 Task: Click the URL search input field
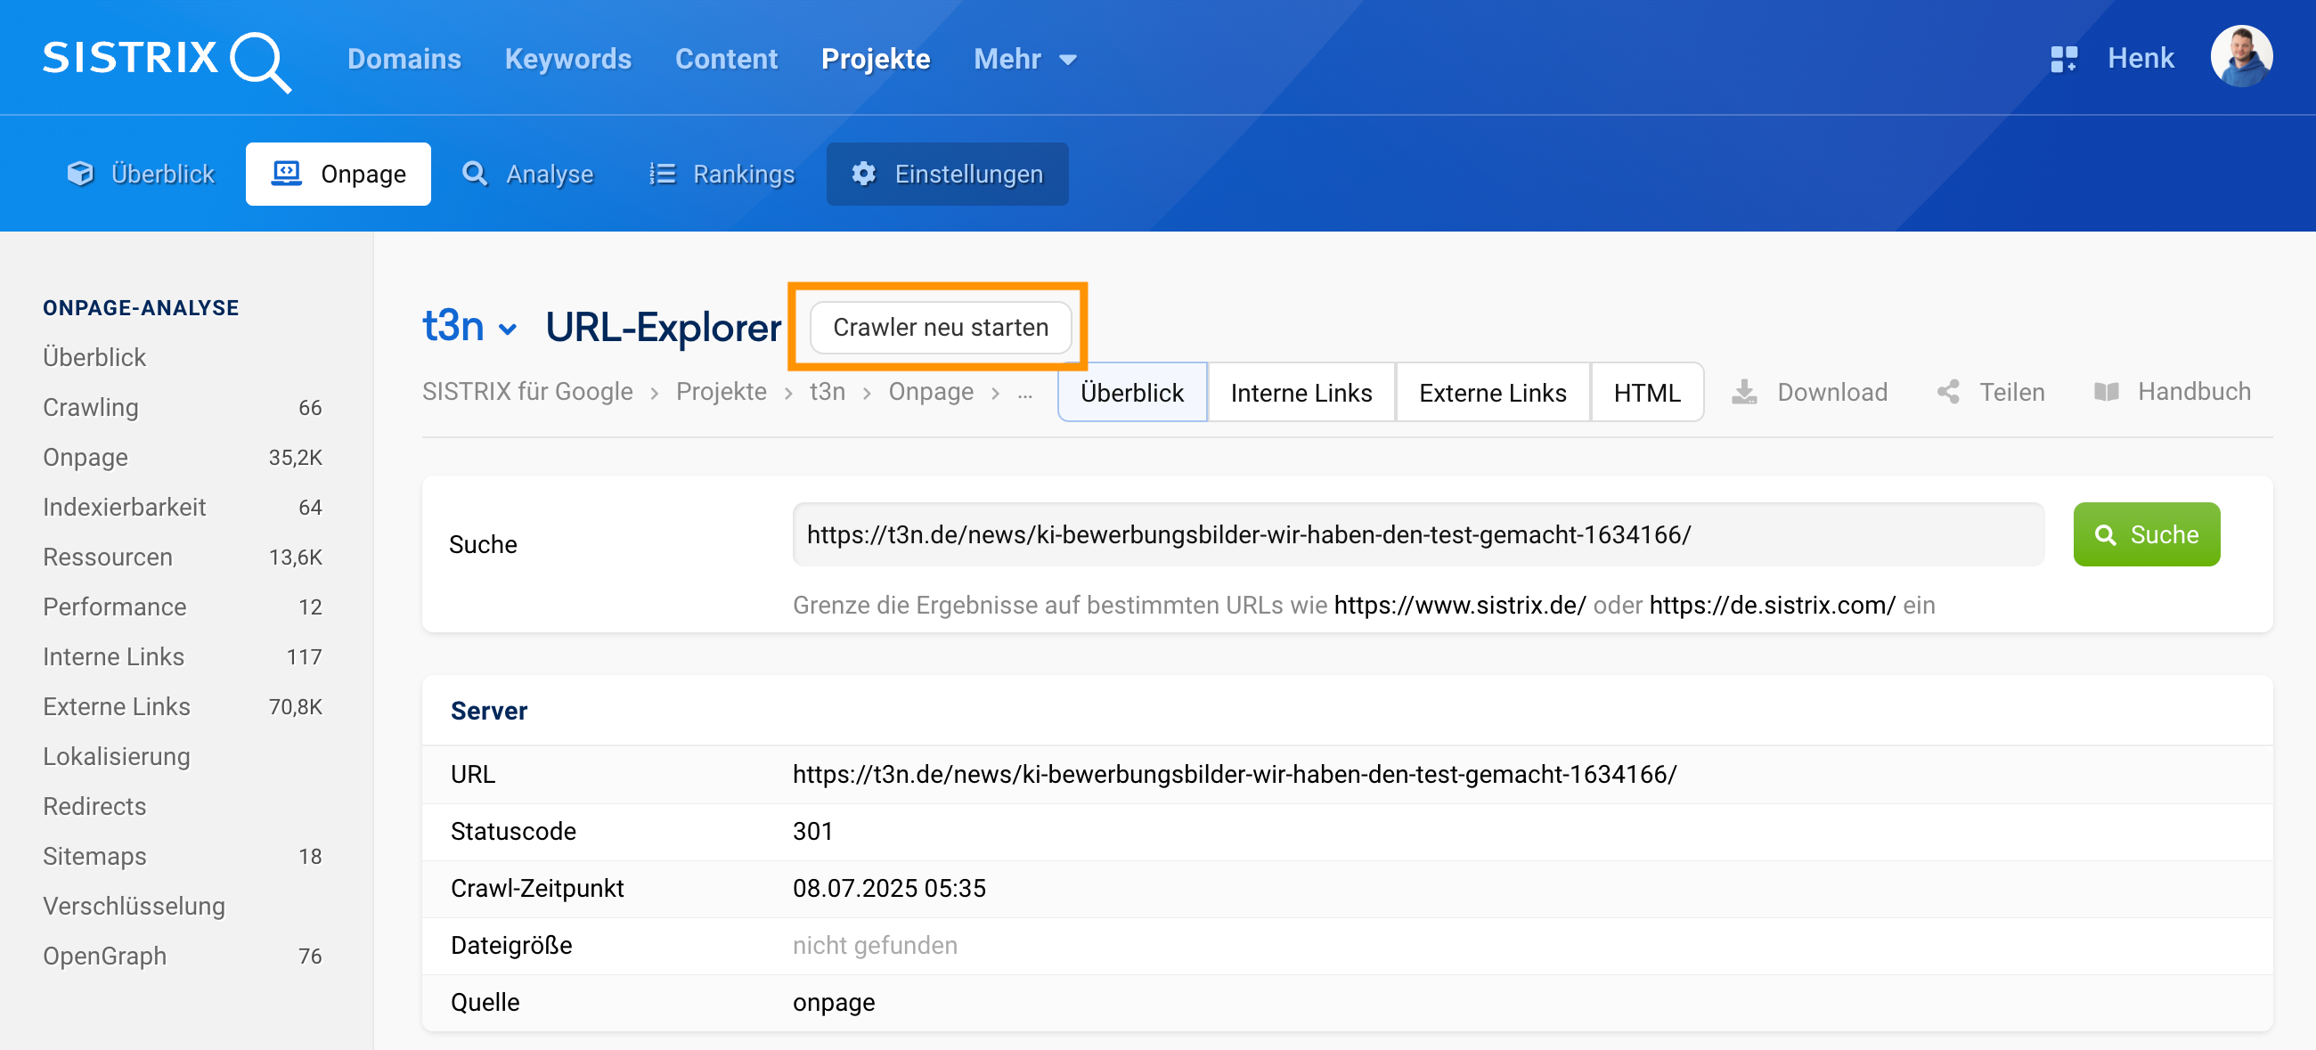1417,535
